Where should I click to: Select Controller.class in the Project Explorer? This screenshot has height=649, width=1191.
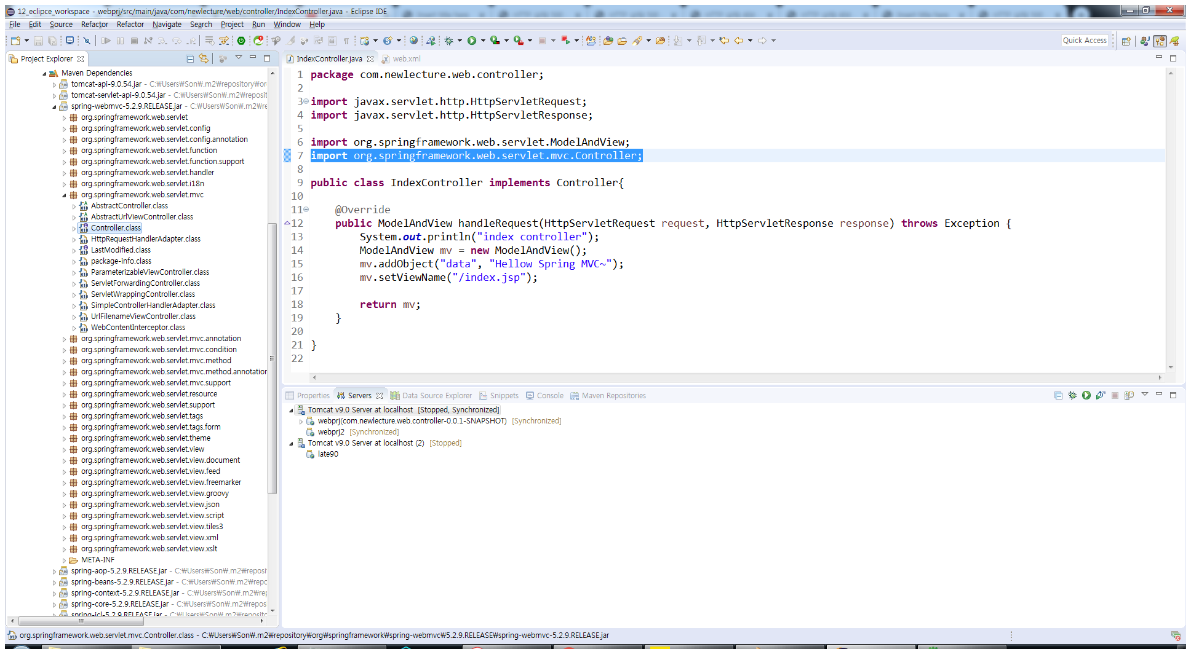116,228
